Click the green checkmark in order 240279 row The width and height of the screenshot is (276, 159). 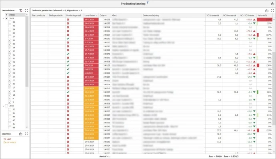click(68, 54)
